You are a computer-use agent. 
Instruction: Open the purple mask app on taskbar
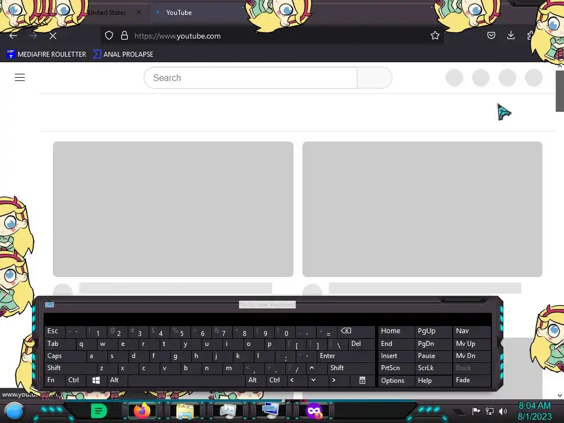coord(313,411)
